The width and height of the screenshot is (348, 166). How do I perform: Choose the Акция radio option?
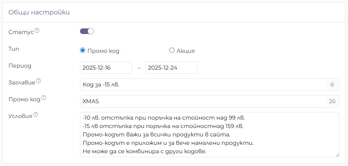(x=172, y=50)
